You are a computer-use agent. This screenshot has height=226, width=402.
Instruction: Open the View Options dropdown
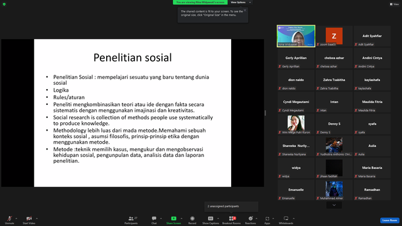click(241, 3)
